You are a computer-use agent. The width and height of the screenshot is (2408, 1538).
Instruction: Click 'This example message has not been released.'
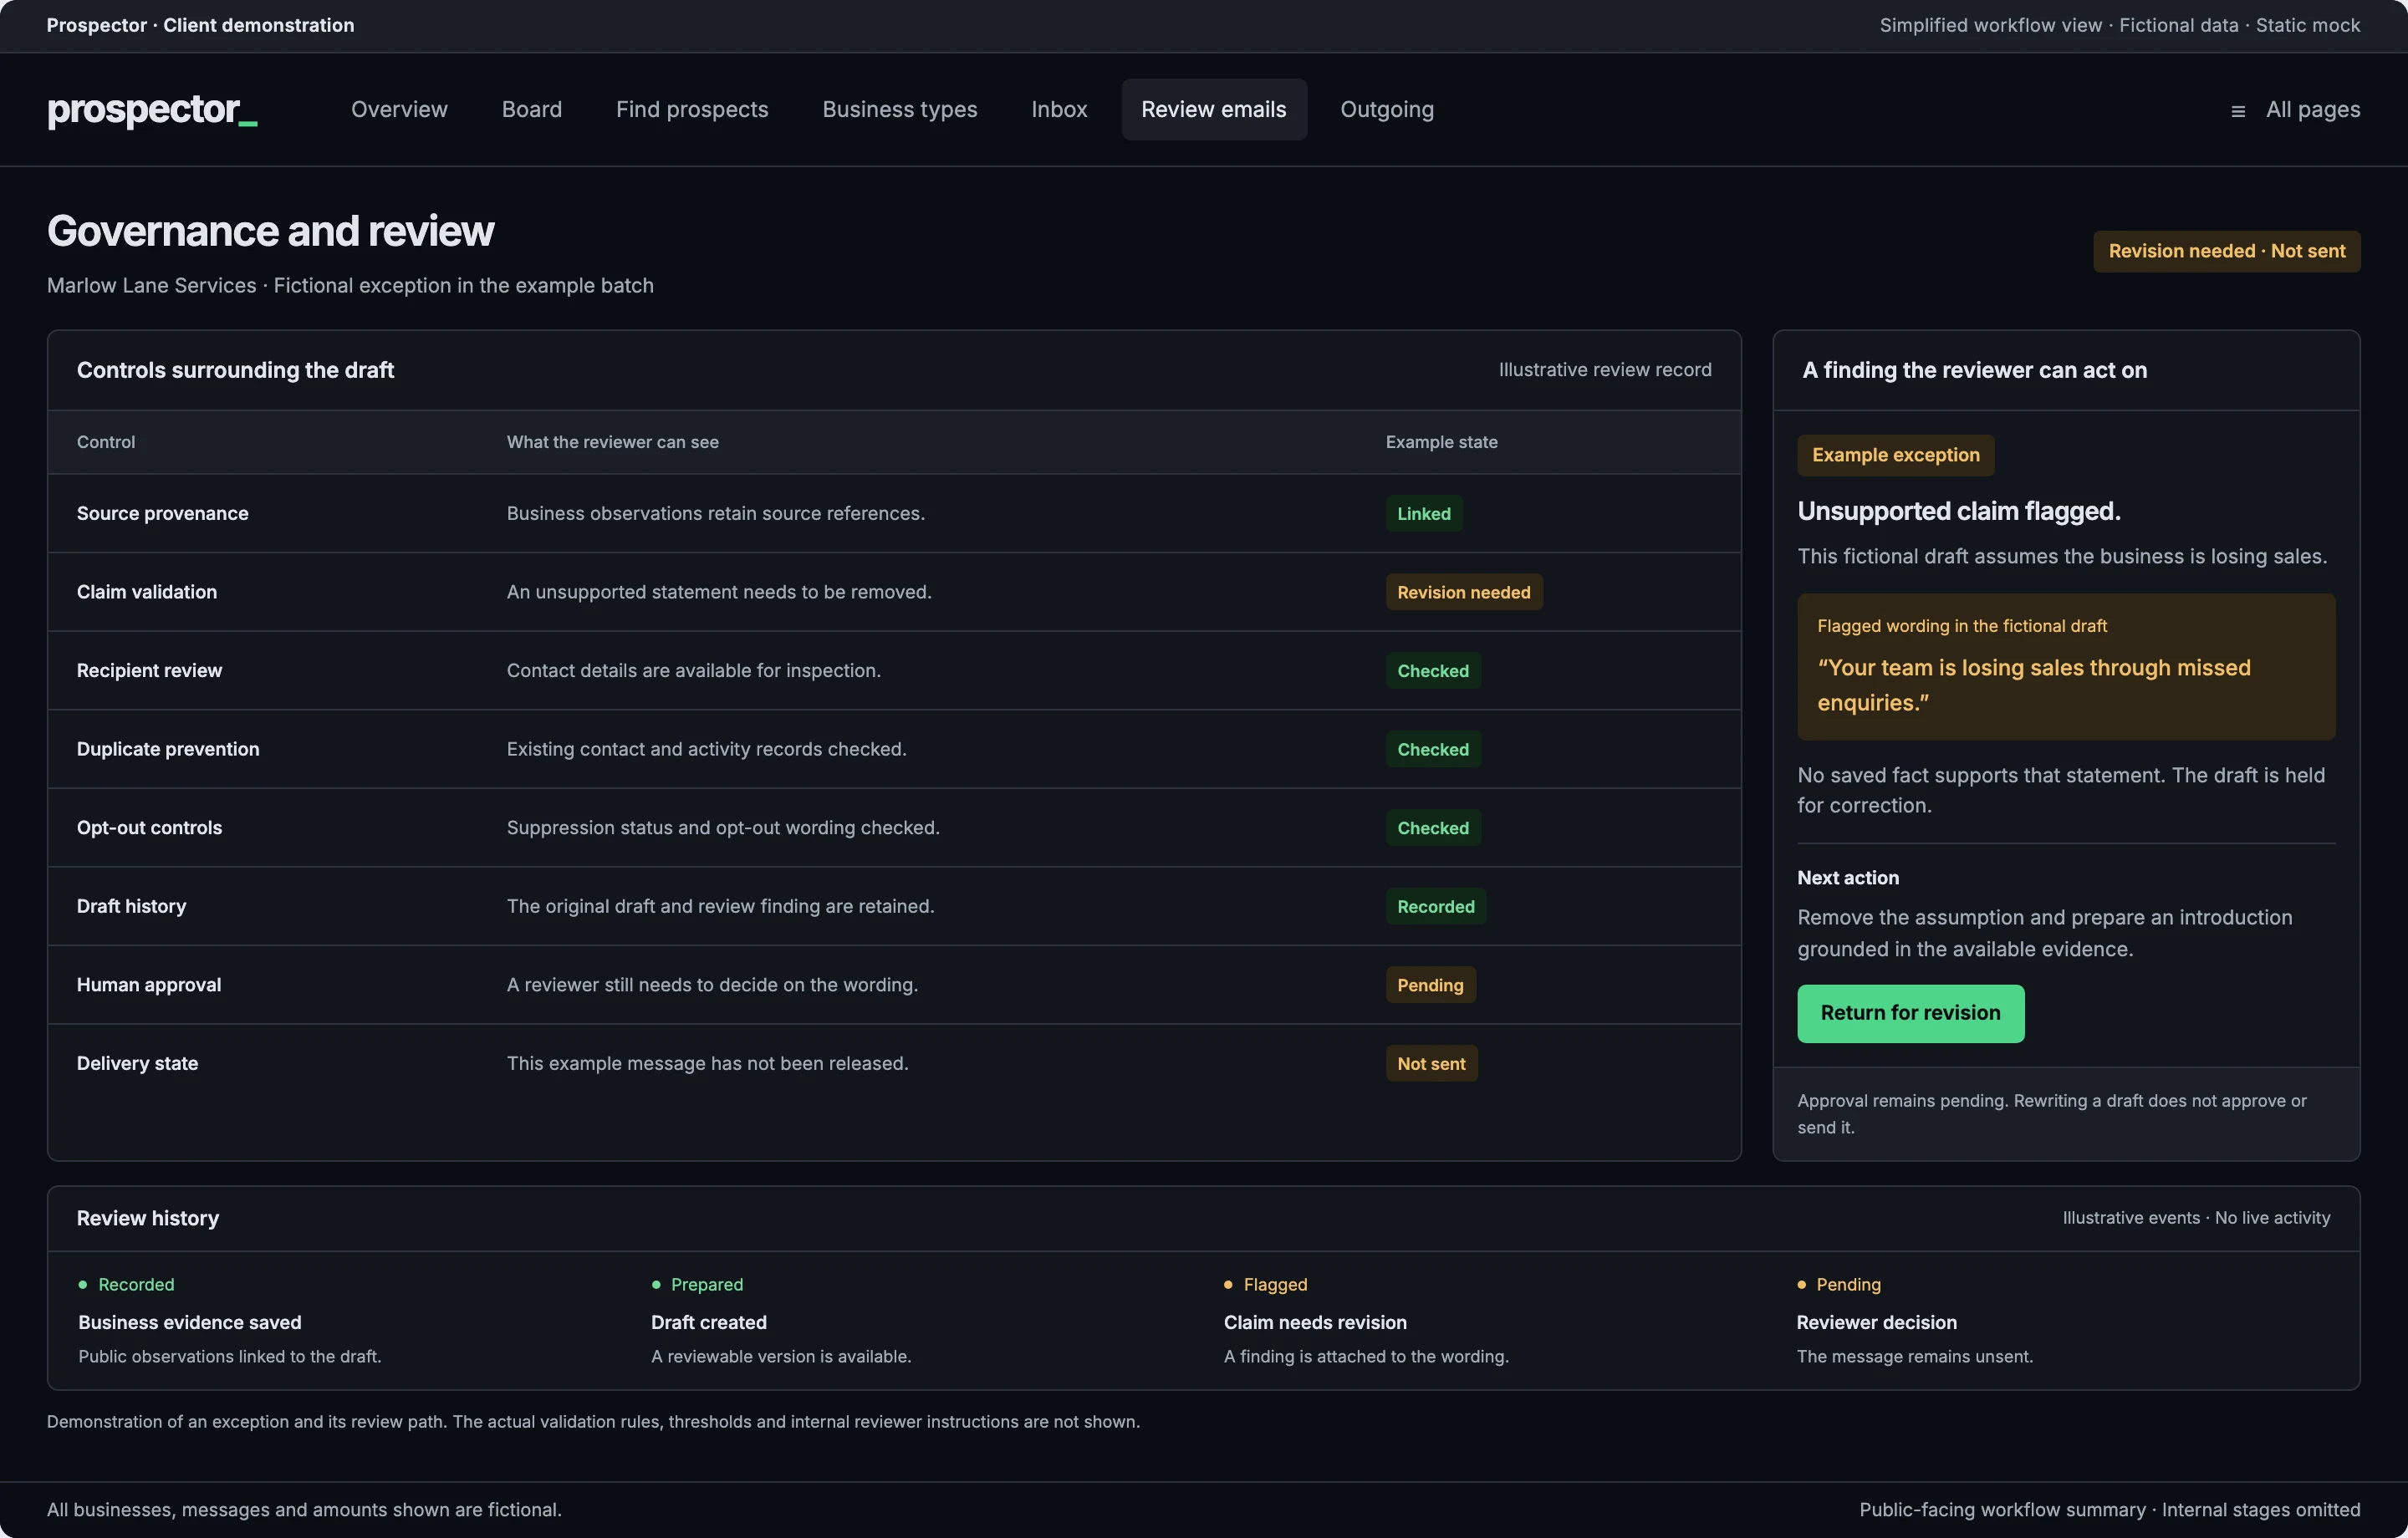tap(707, 1063)
